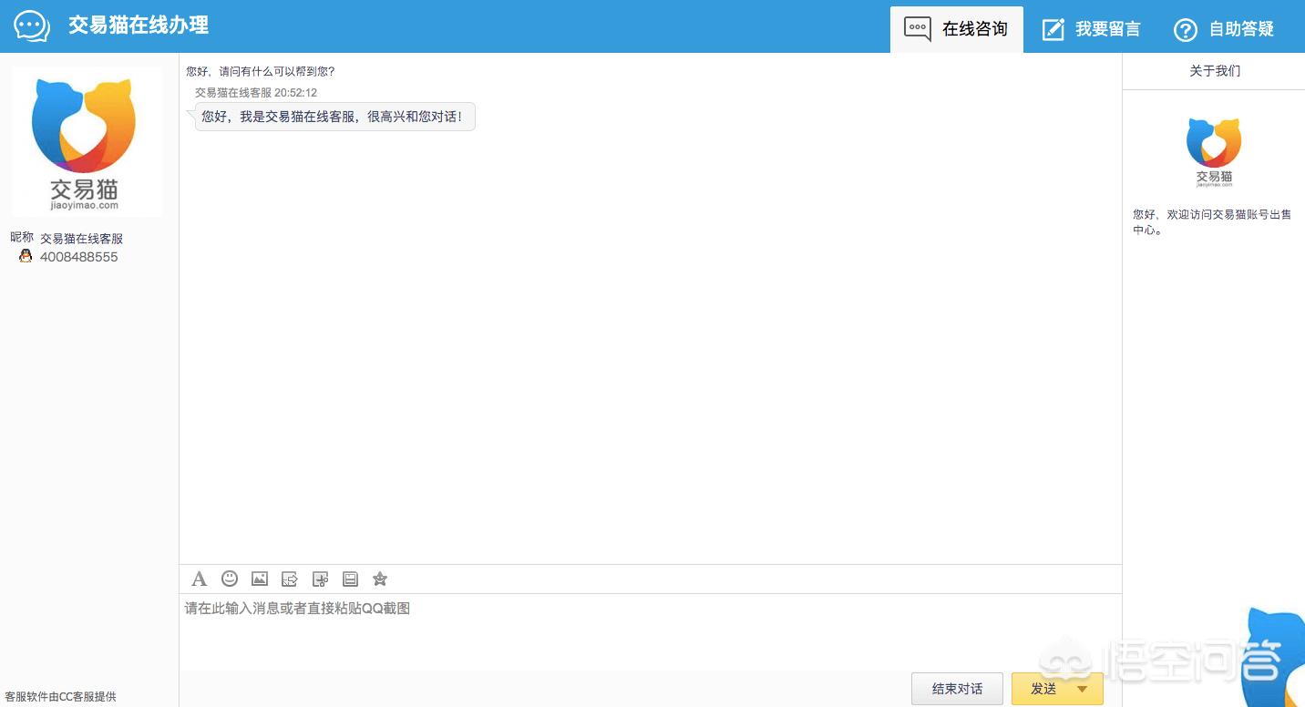Click the save chat record icon
Viewport: 1305px width, 707px height.
tap(350, 579)
